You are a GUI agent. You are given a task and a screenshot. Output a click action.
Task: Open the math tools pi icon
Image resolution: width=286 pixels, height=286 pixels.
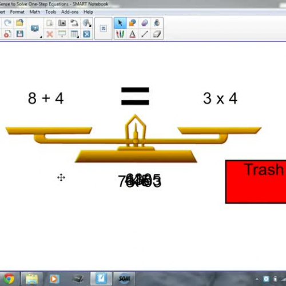click(103, 29)
